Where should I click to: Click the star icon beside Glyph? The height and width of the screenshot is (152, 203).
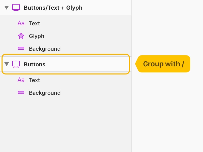21,36
